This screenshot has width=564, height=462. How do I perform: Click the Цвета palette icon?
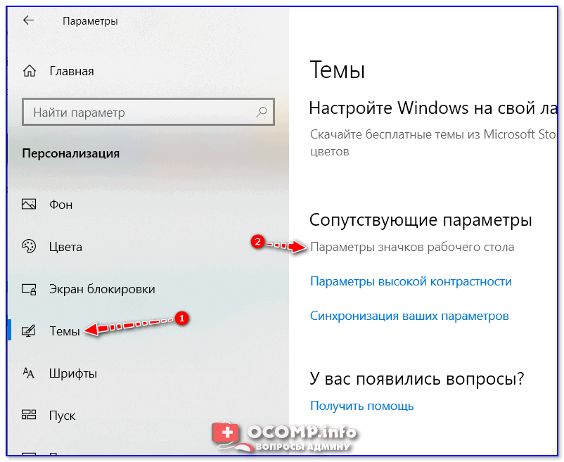[29, 246]
